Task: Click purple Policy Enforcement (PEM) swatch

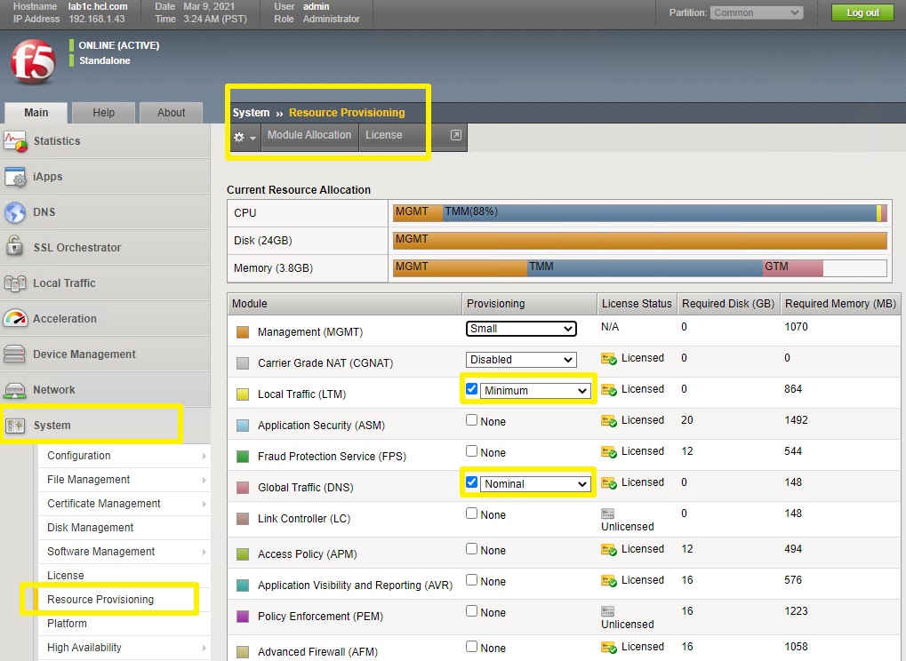Action: click(243, 617)
